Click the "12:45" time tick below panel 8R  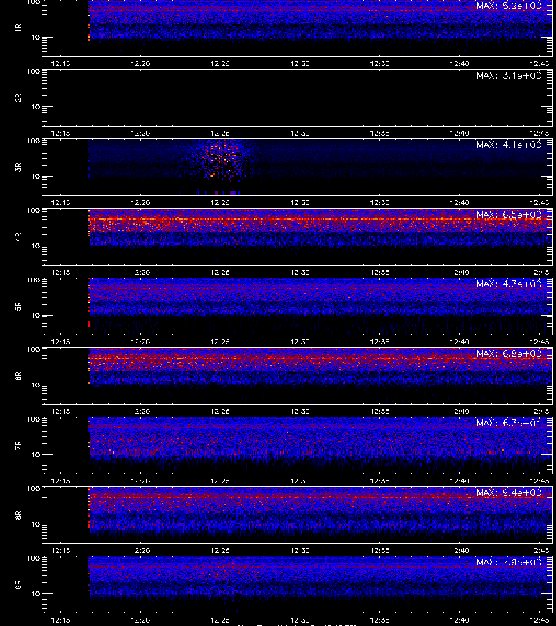(x=539, y=551)
